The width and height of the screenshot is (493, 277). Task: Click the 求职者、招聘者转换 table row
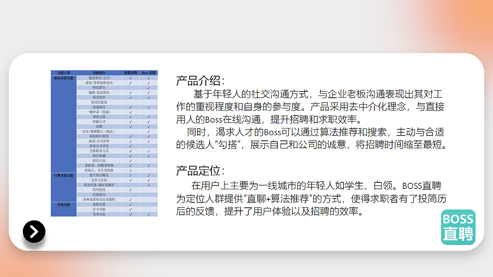tap(117, 165)
